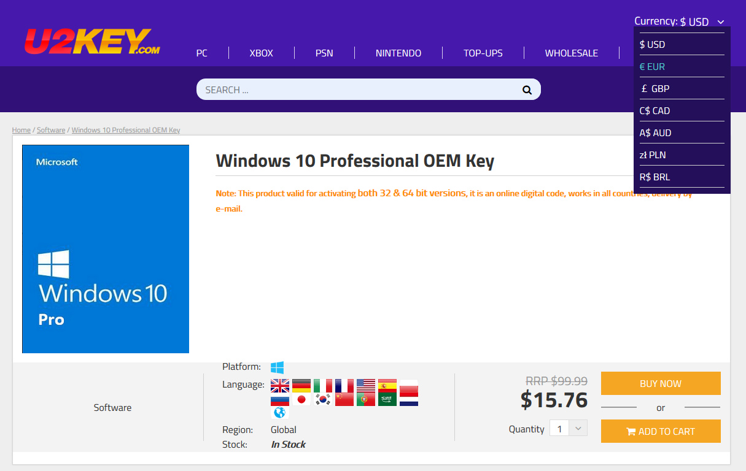The height and width of the screenshot is (471, 746).
Task: Select the Spanish flag language
Action: (x=387, y=386)
